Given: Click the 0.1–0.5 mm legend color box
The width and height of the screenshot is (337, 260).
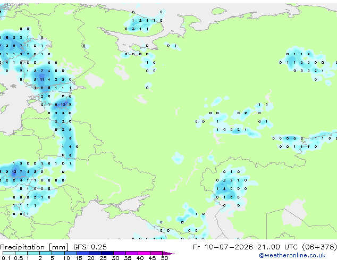Looking at the screenshot, I should pos(9,253).
